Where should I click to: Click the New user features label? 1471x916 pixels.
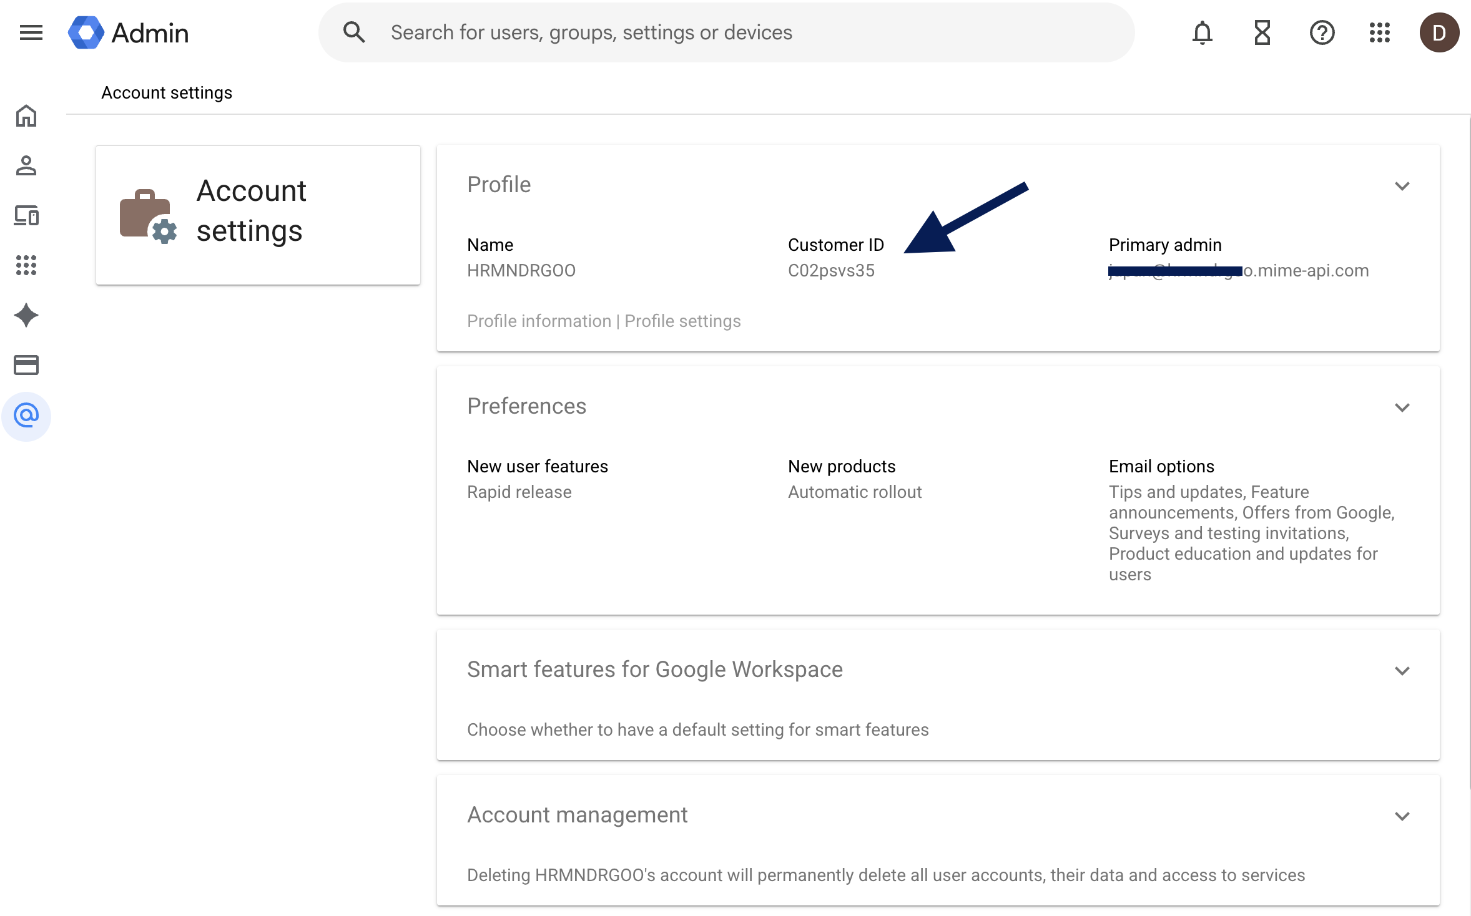[x=538, y=466]
